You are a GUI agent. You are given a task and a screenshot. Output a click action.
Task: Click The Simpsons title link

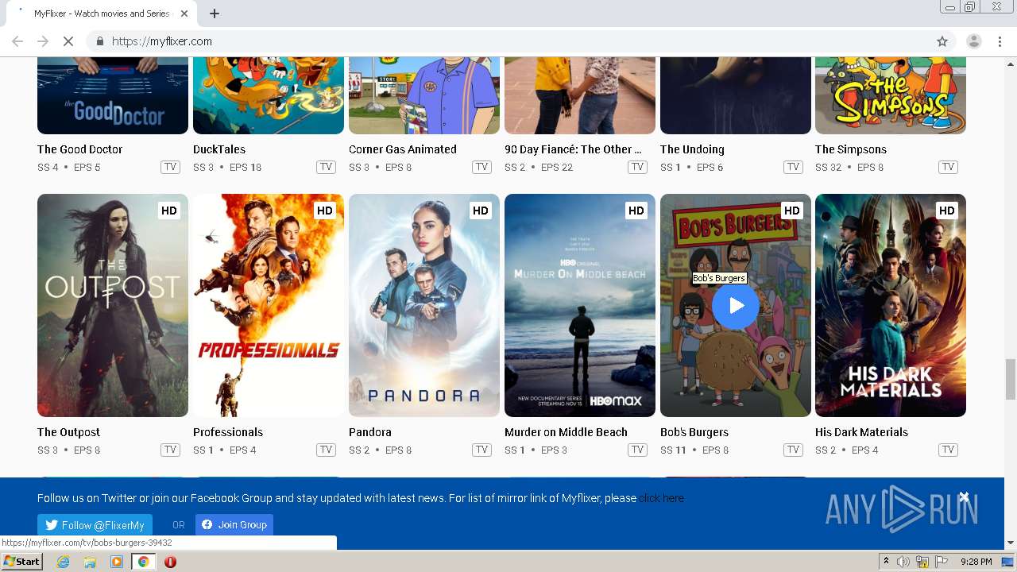tap(851, 149)
